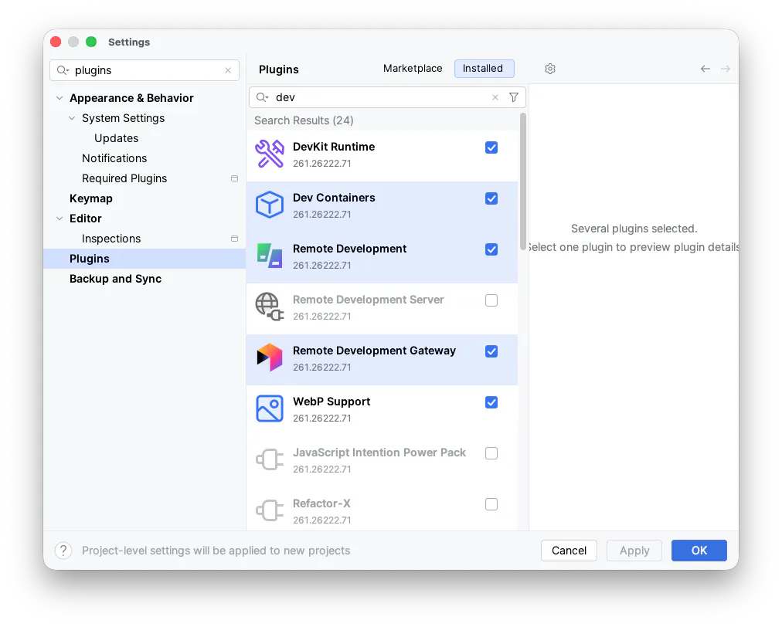Open the plugin search filter options

click(514, 97)
